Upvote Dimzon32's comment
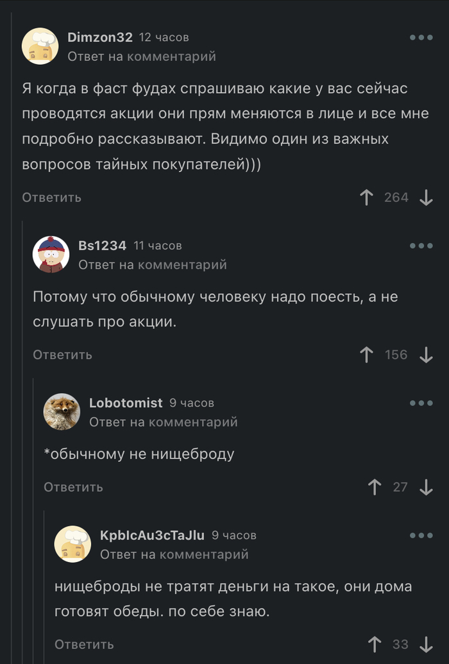449x664 pixels. (x=367, y=198)
